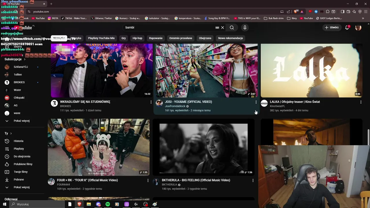This screenshot has width=370, height=208.
Task: Open options menu for WKRADLIŚMY SIĘ NA STUDNIÓWKĘ
Action: point(151,102)
